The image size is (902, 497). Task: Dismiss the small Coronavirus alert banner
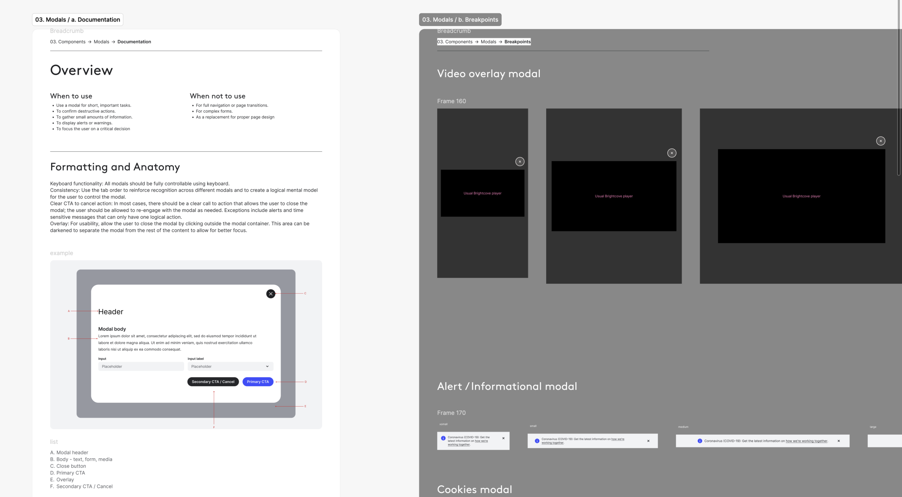(648, 441)
